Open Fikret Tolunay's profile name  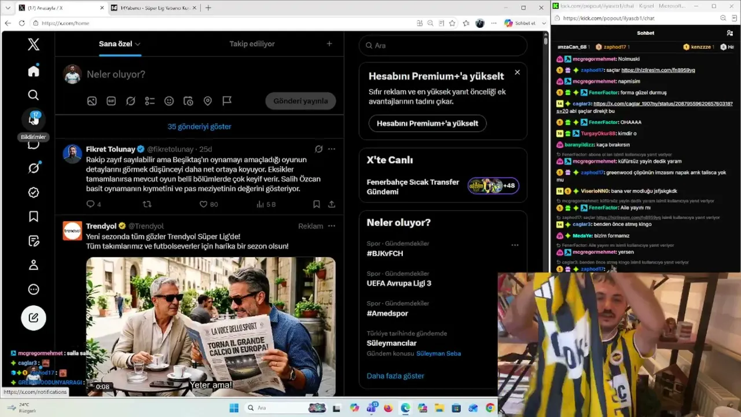click(x=111, y=149)
